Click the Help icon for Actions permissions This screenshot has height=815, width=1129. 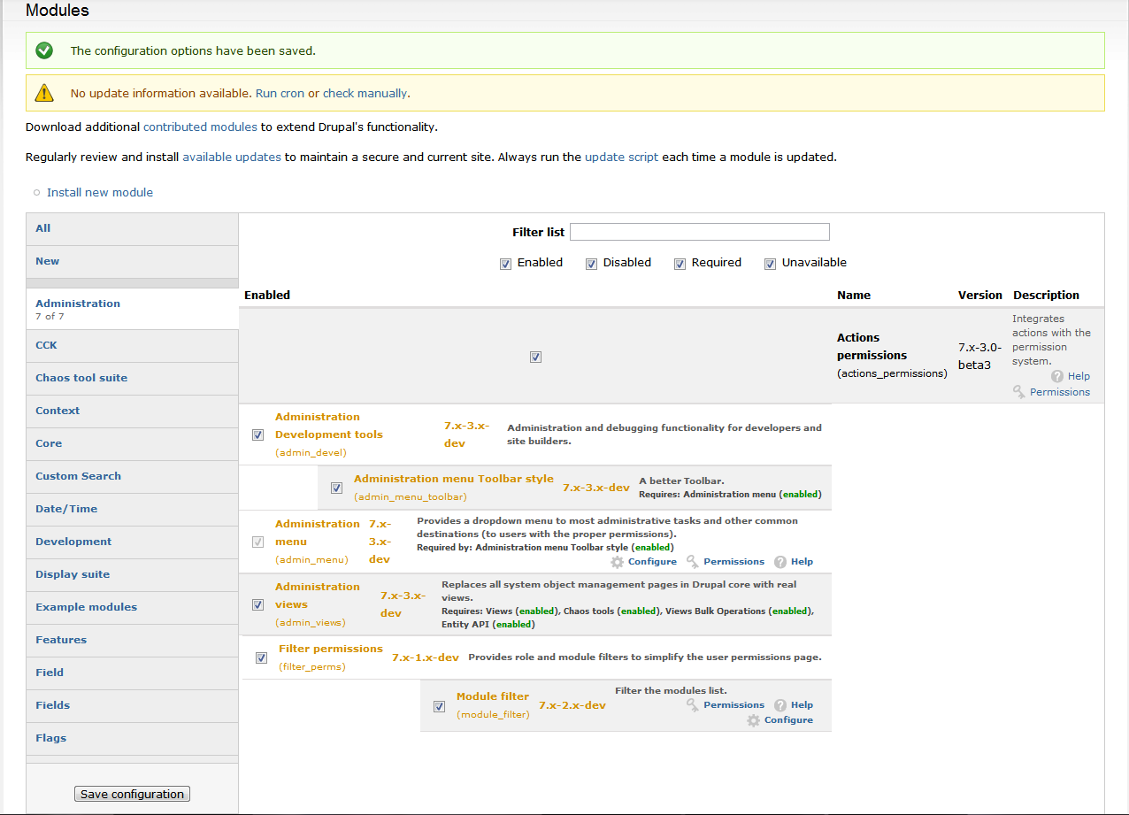(x=1056, y=376)
